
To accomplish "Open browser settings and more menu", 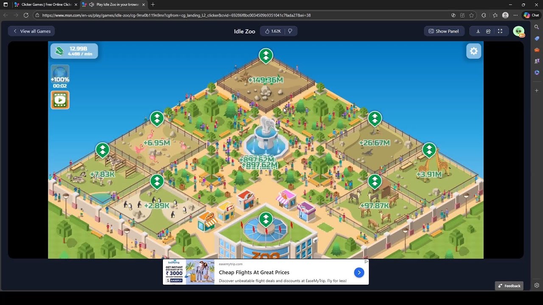I will tap(515, 15).
